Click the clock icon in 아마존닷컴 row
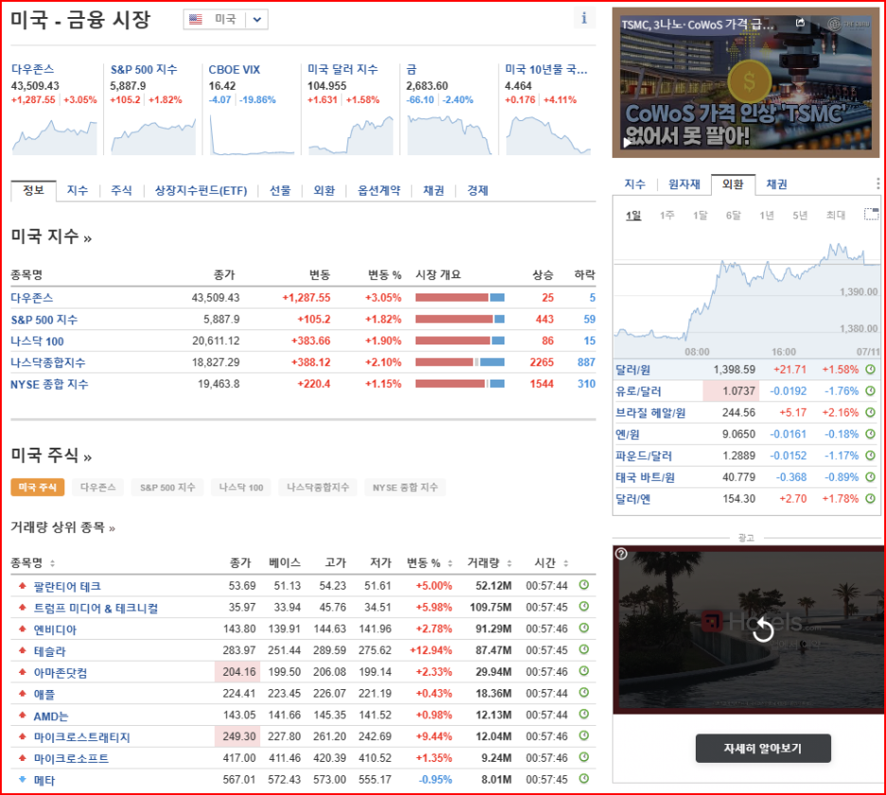 (x=584, y=671)
